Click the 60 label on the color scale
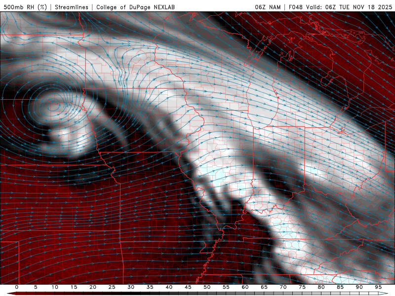Image resolution: width=395 pixels, height=296 pixels. point(245,287)
